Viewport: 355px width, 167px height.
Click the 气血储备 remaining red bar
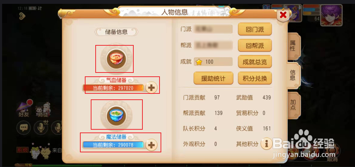click(113, 88)
